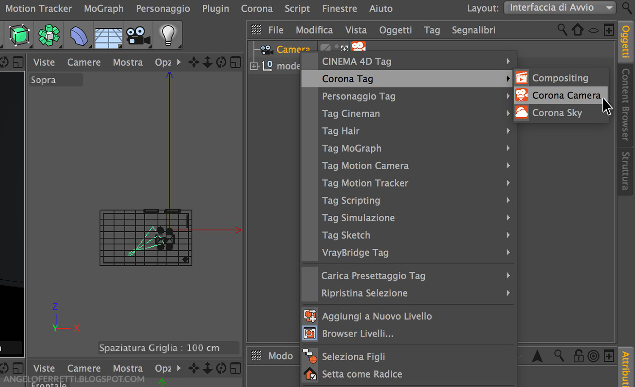Open Browser Livelli entry
Screen dimensions: 635x387
pyautogui.click(x=407, y=333)
